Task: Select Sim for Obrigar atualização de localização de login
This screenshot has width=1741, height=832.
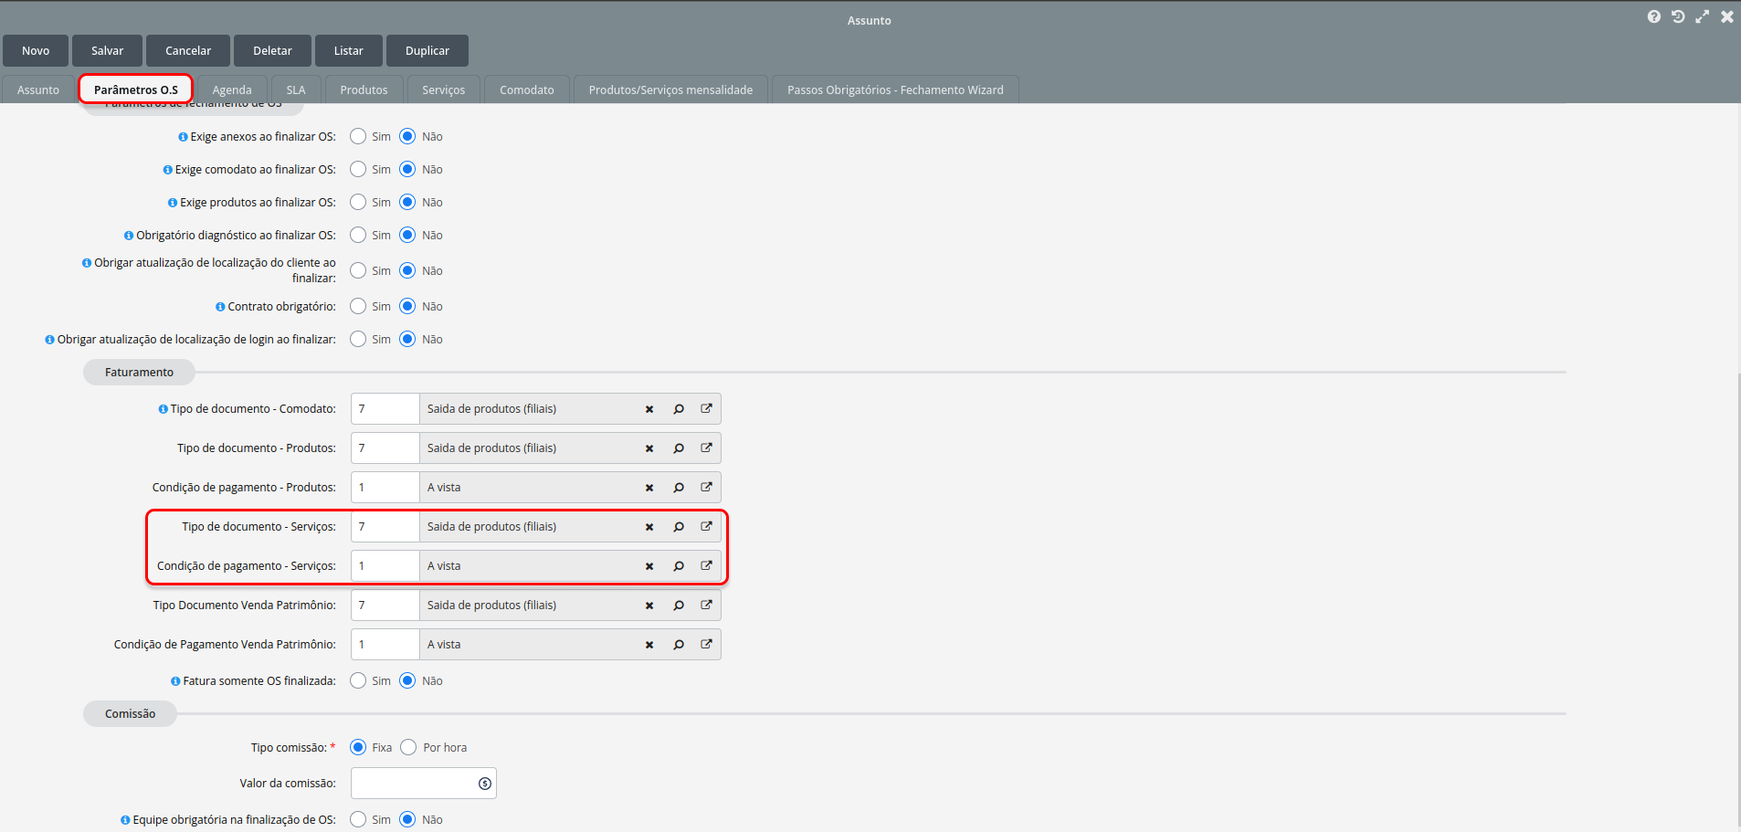Action: click(x=358, y=339)
